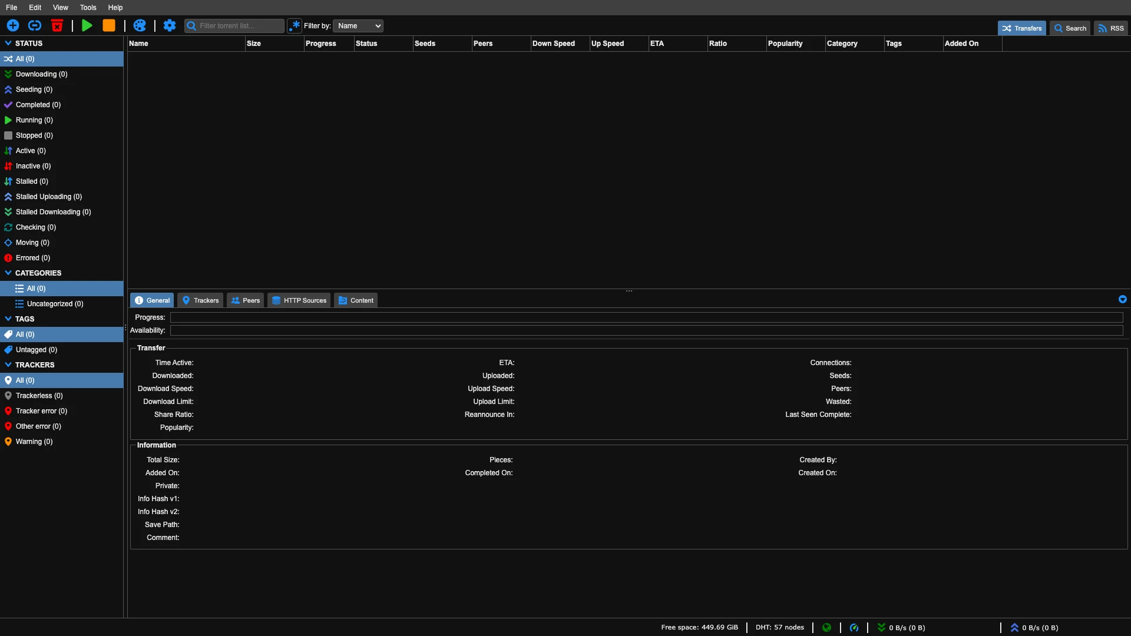The image size is (1131, 636).
Task: Open the Trackers details tab
Action: click(200, 300)
